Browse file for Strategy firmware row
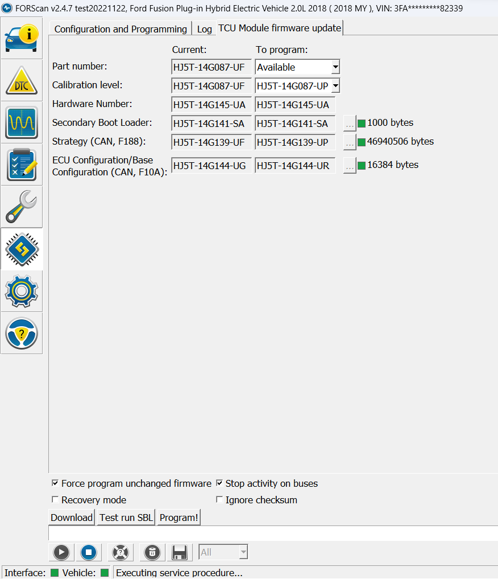 350,142
